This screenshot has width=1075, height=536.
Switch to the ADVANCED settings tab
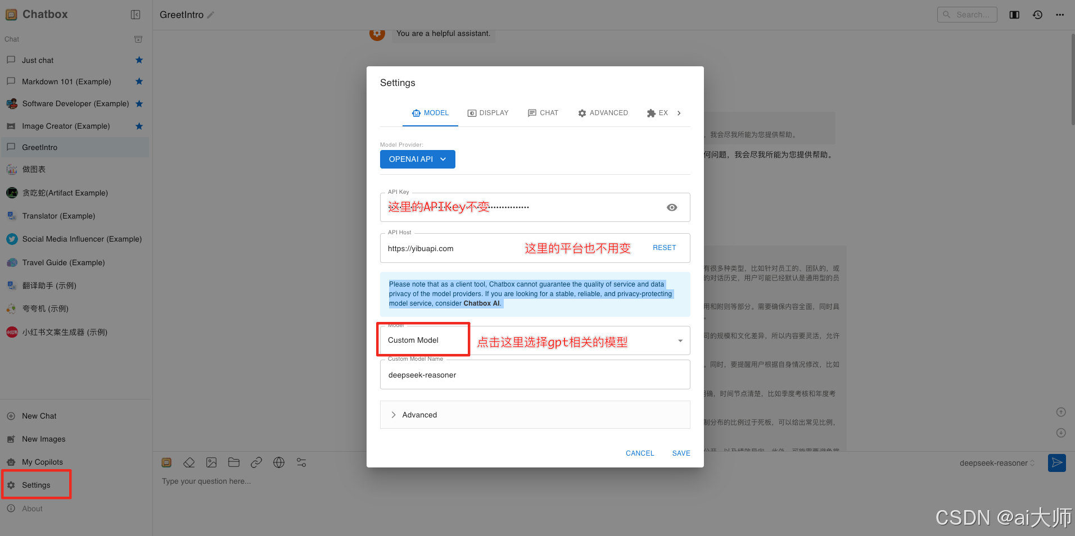pyautogui.click(x=603, y=113)
